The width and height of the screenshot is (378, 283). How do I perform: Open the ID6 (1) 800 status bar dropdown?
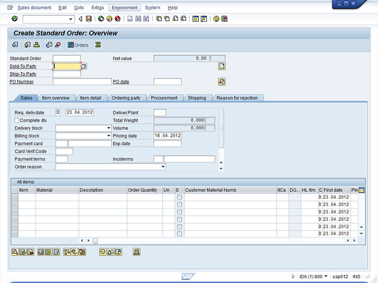tap(326, 276)
